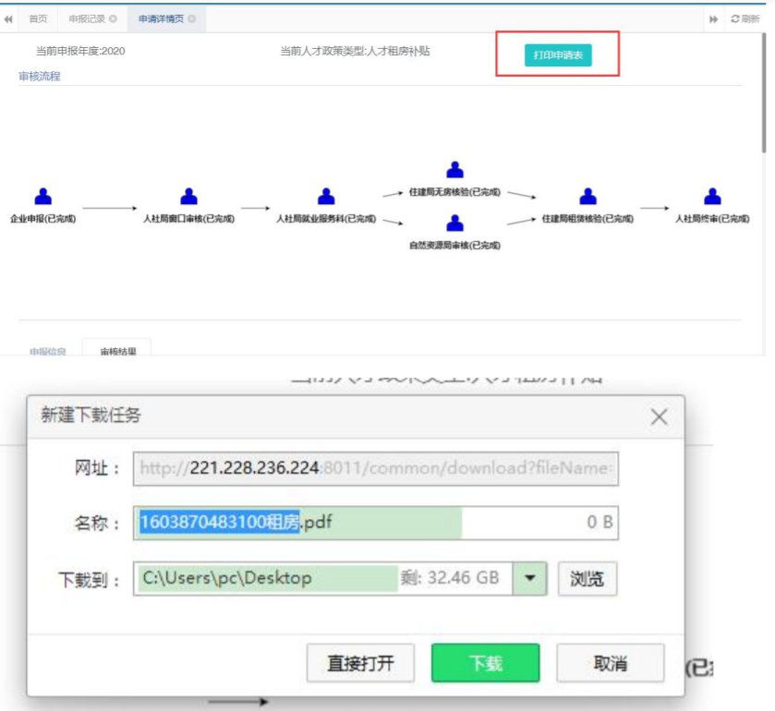Refresh the page using 刷新 button
The height and width of the screenshot is (711, 775).
coord(746,18)
